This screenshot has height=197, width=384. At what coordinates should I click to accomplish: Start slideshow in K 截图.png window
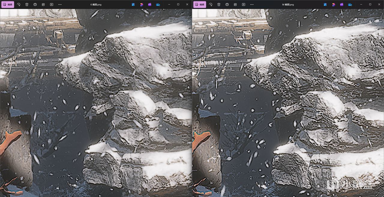[x=52, y=4]
